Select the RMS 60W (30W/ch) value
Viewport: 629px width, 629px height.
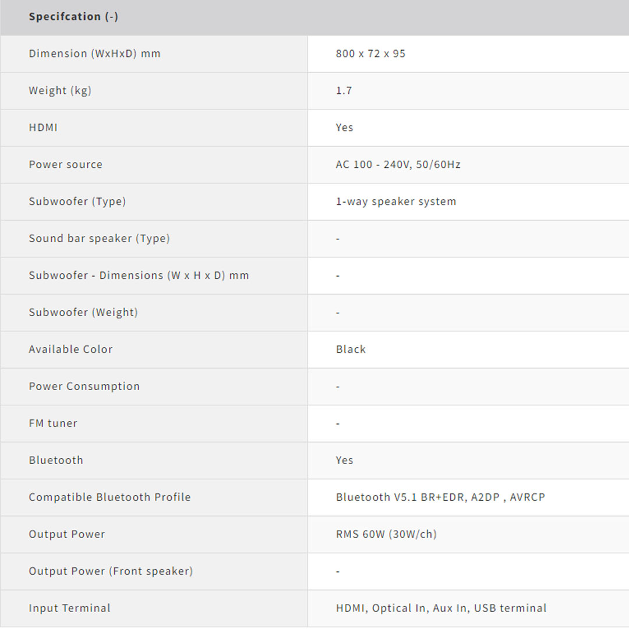click(x=386, y=534)
